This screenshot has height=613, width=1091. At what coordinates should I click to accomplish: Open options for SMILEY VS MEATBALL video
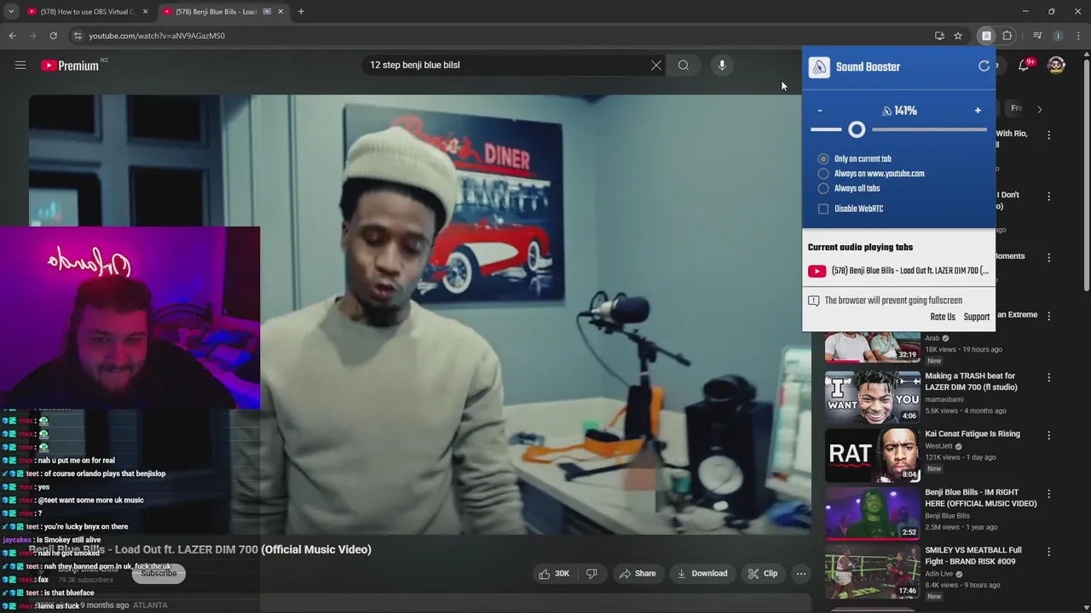(1049, 552)
